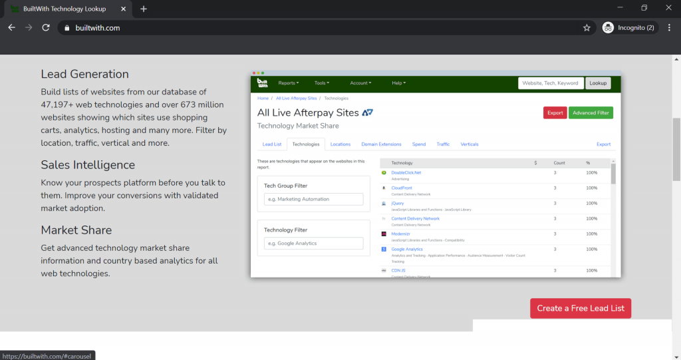681x360 pixels.
Task: Open the All Live Afterpay Sites breadcrumb
Action: [x=296, y=98]
